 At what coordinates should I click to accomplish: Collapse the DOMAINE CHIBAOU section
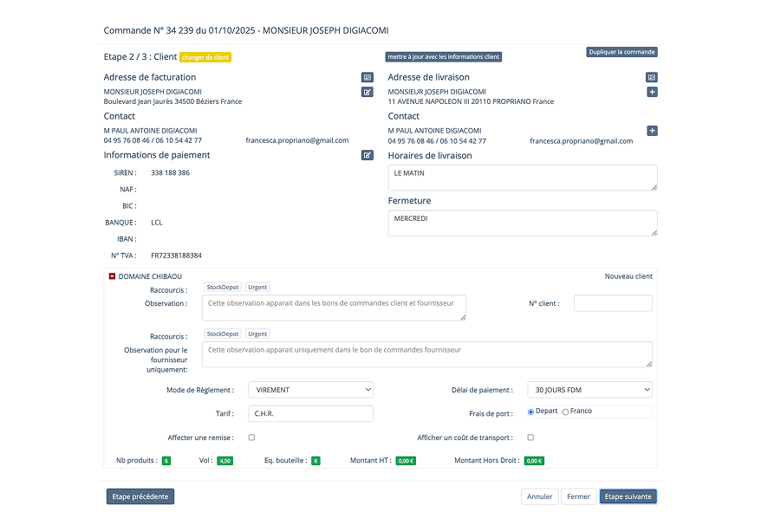tap(112, 276)
